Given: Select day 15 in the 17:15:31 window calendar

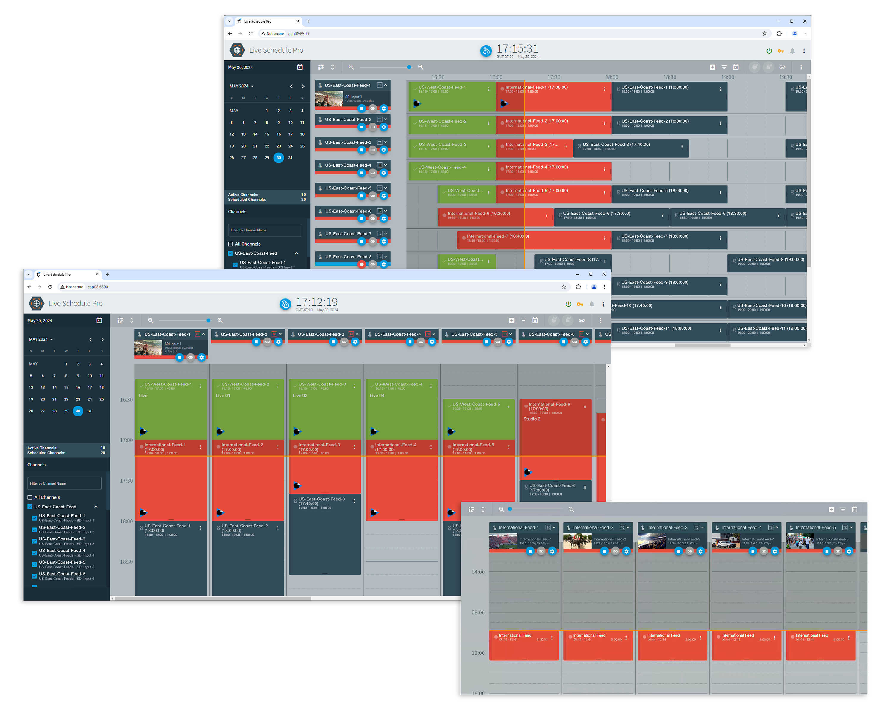Looking at the screenshot, I should (x=267, y=134).
